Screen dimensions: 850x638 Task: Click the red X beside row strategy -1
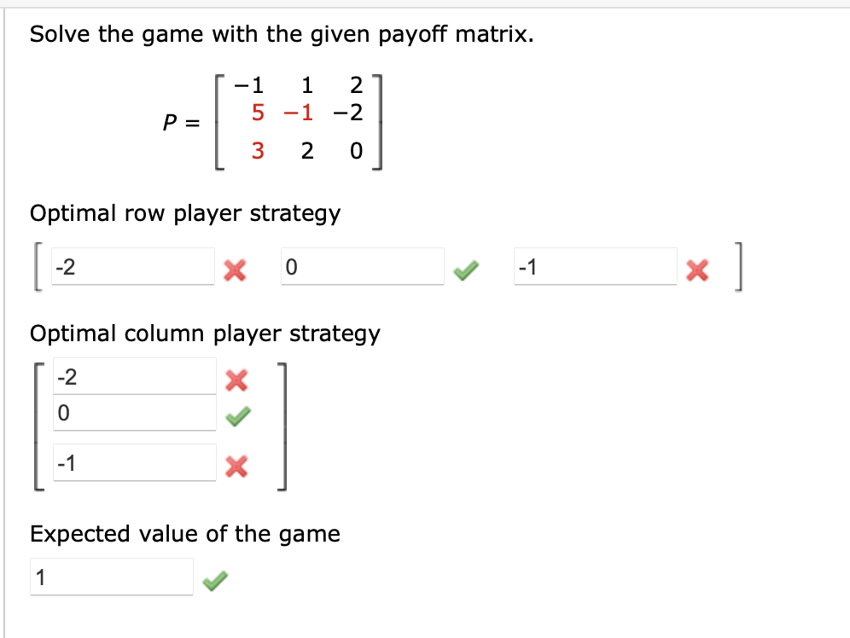697,268
